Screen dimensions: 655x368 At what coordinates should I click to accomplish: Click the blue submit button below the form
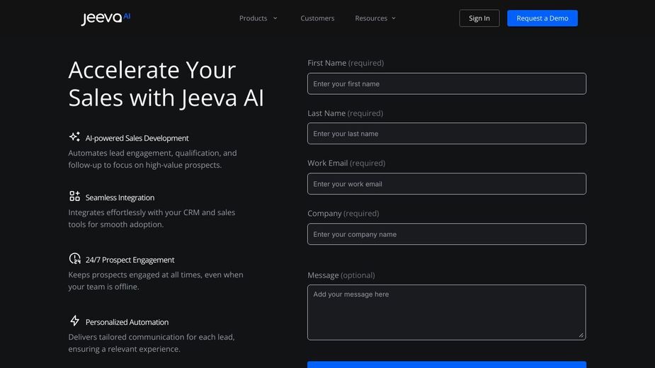pos(447,364)
